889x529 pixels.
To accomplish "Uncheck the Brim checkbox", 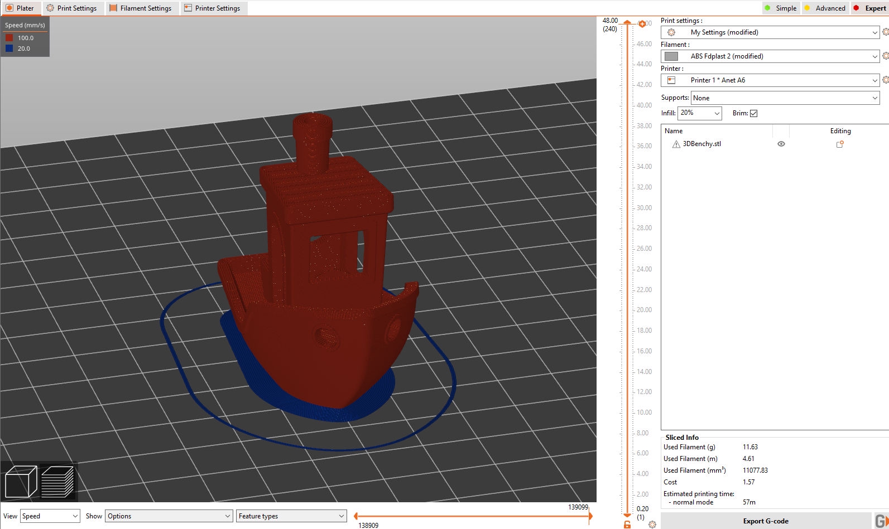I will 753,113.
